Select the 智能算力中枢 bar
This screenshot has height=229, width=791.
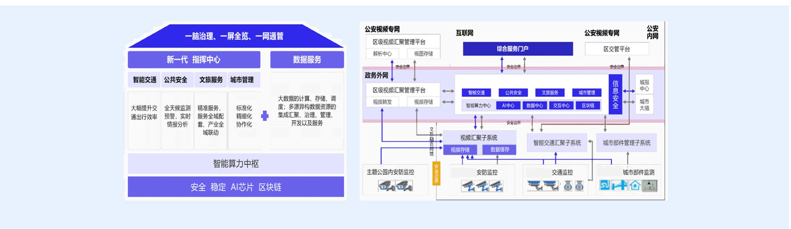pos(236,164)
